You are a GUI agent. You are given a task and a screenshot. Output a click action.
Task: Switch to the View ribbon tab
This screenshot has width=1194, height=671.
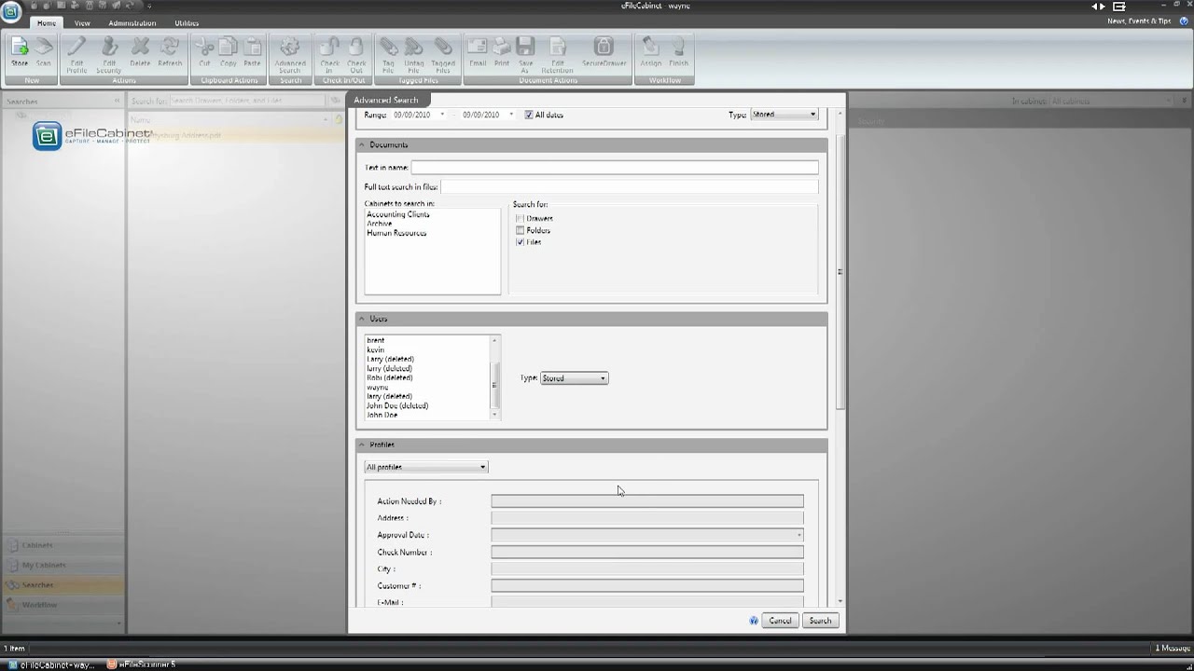point(82,22)
